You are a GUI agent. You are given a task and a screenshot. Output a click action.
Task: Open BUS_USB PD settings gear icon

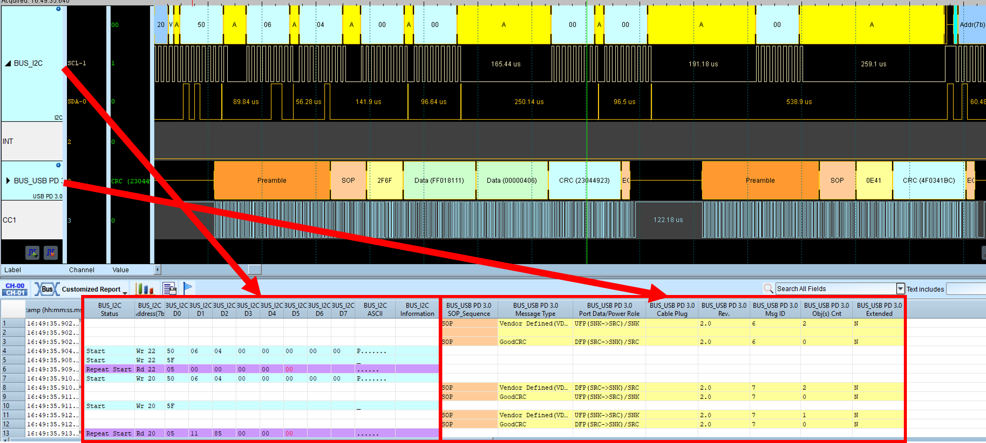click(x=58, y=165)
